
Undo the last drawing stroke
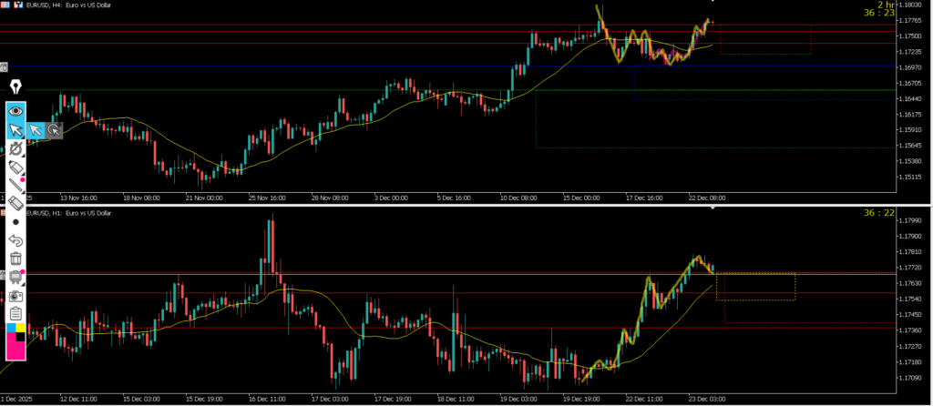click(15, 240)
